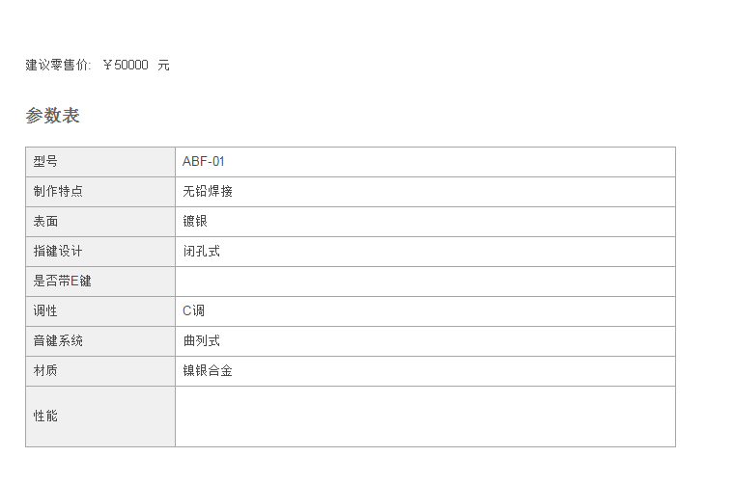This screenshot has height=484, width=734.
Task: Select the 建议零售价 price text
Action: coord(98,65)
